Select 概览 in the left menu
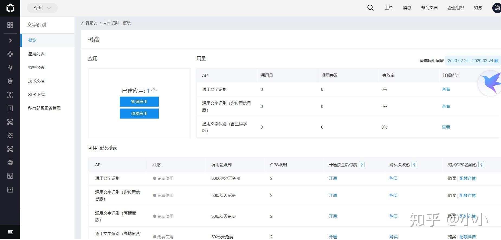Image resolution: width=501 pixels, height=240 pixels. [x=47, y=40]
